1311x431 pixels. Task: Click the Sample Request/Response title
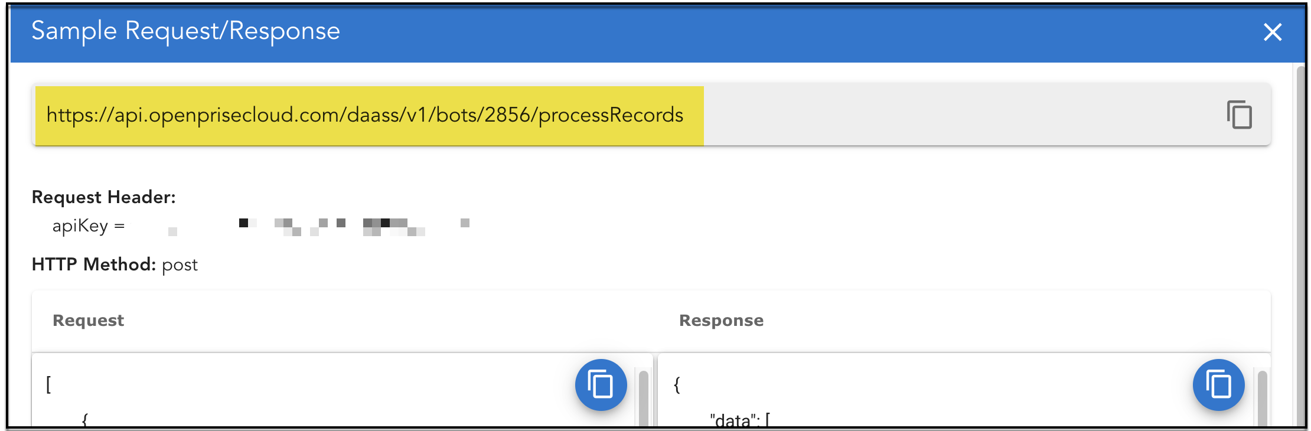click(x=185, y=31)
